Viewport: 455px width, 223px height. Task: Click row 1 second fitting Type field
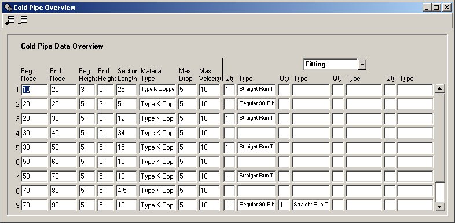[311, 90]
